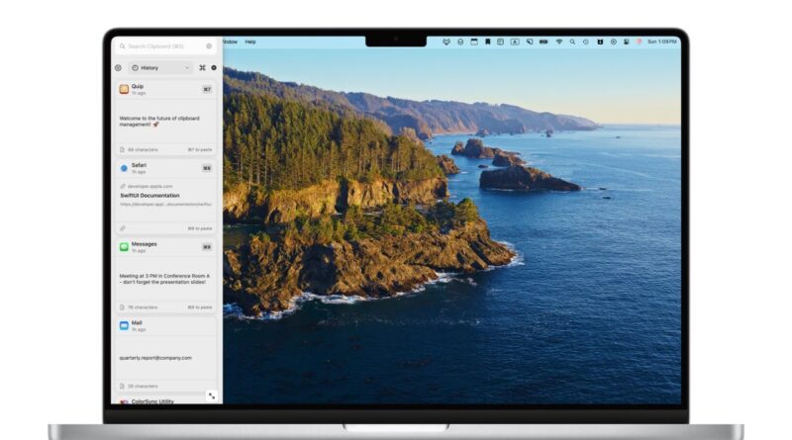Click the fox-shaped menu bar icon
The width and height of the screenshot is (792, 440).
pos(446,42)
